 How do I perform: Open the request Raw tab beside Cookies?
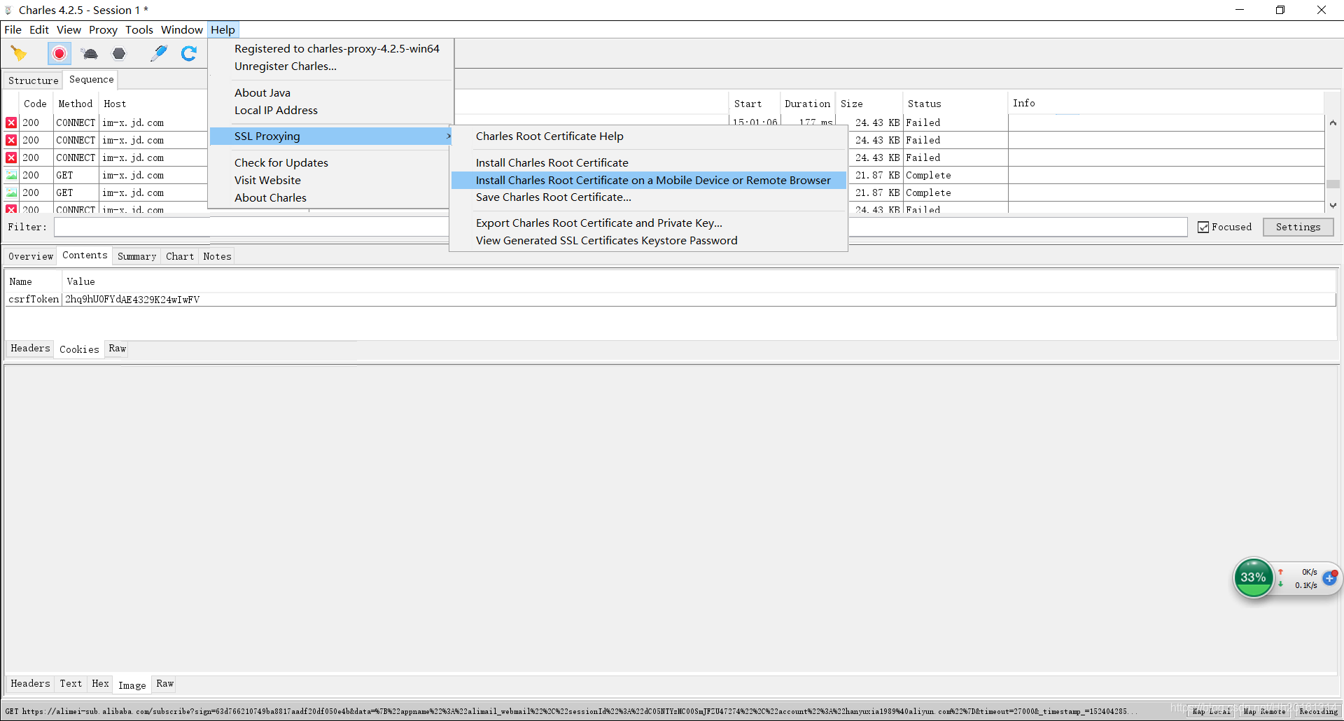[x=117, y=349]
